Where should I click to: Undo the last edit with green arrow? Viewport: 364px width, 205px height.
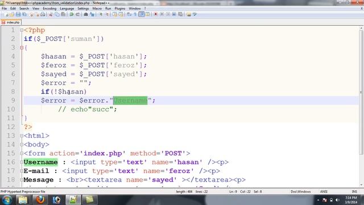pyautogui.click(x=72, y=14)
